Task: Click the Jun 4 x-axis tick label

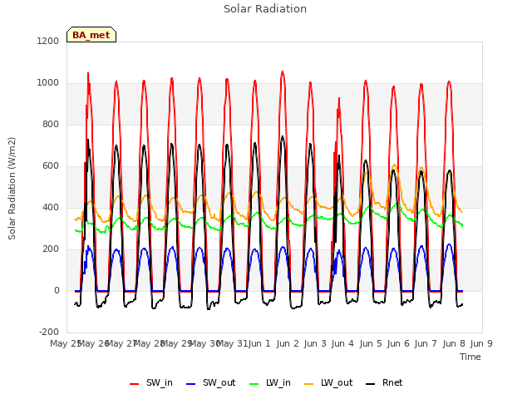Action: click(342, 343)
